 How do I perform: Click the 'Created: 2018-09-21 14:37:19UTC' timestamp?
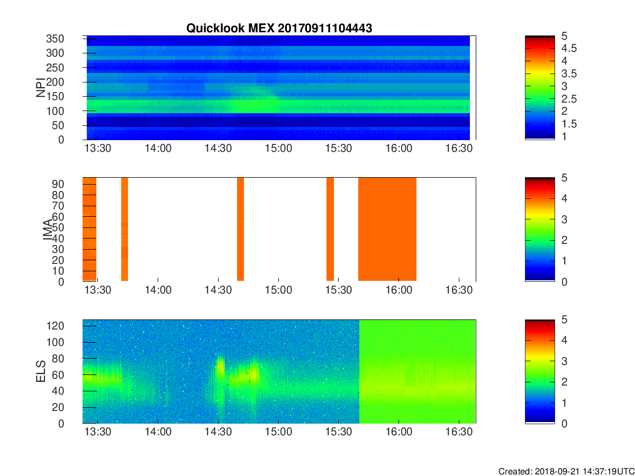click(566, 471)
